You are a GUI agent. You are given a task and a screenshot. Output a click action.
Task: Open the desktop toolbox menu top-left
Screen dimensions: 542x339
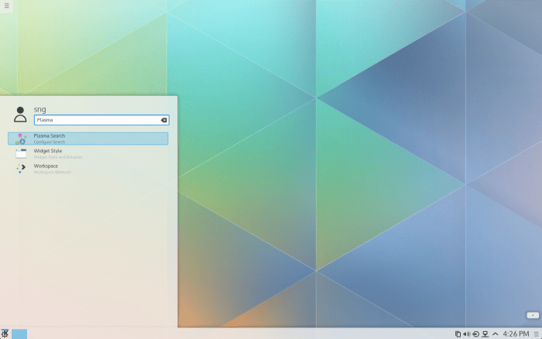[7, 6]
